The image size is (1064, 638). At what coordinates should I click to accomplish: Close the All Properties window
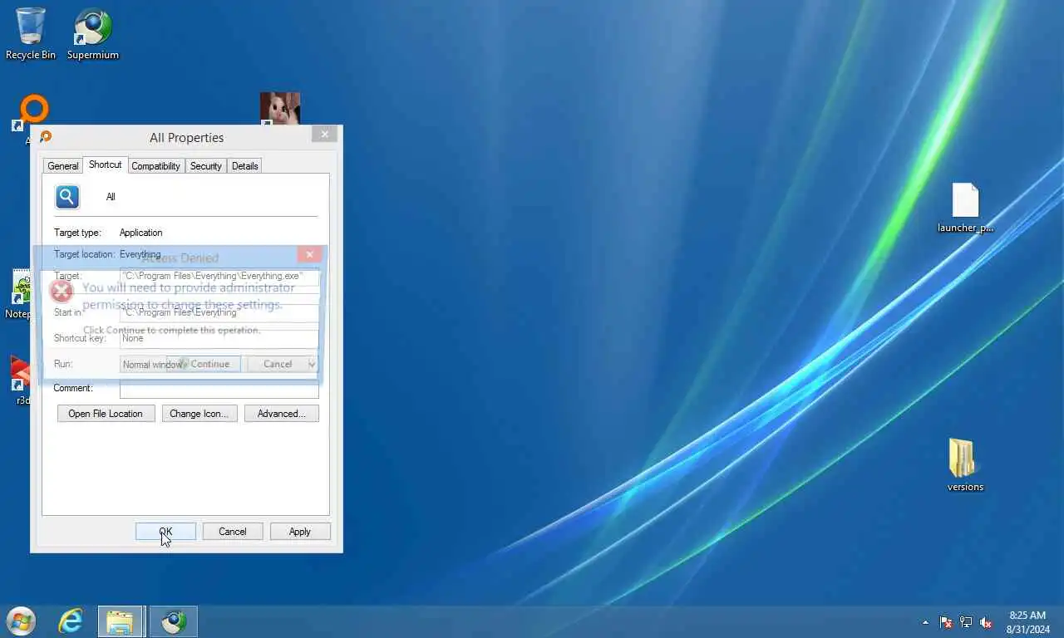pos(324,134)
